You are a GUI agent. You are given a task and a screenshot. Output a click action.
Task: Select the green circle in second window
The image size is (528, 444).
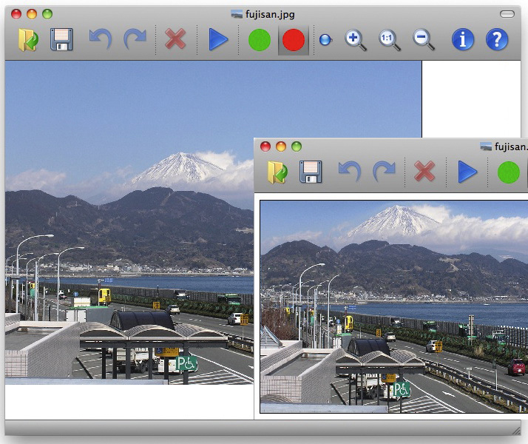click(x=509, y=172)
